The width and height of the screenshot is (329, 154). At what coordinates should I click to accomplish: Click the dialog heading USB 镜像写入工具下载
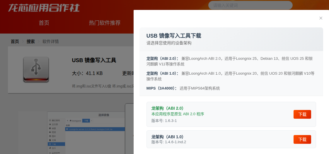[174, 36]
